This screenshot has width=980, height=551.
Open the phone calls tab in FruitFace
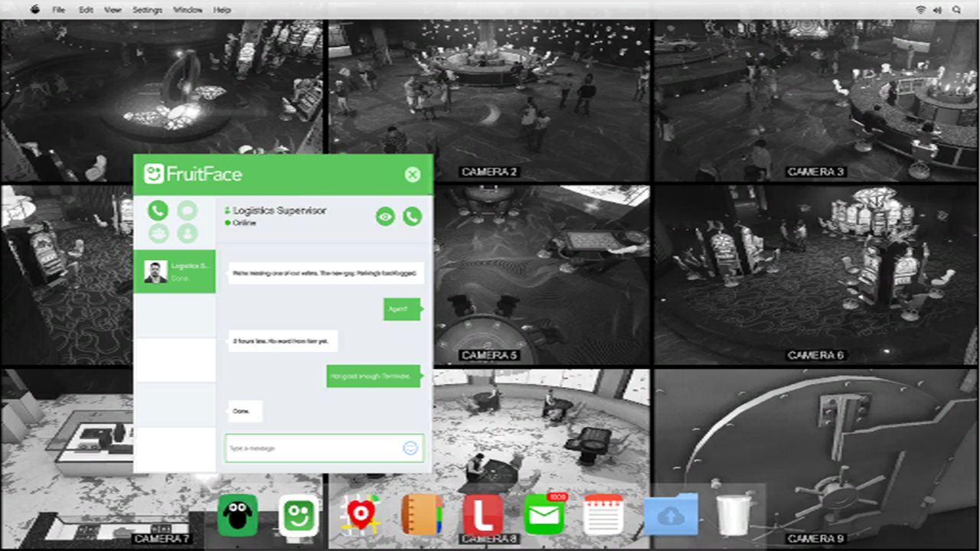[158, 210]
